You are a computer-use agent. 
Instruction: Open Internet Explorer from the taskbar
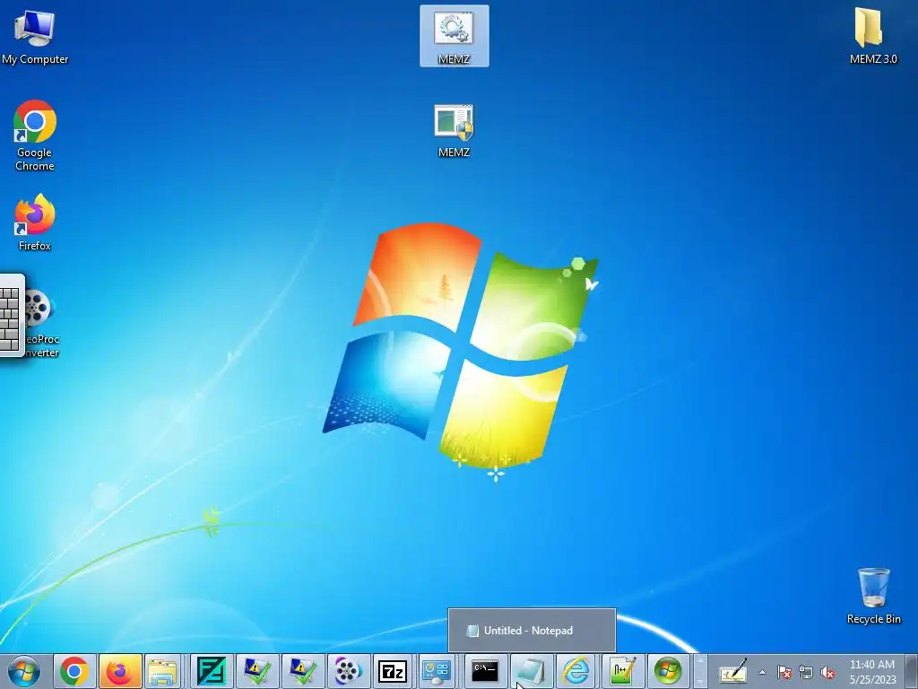tap(576, 671)
